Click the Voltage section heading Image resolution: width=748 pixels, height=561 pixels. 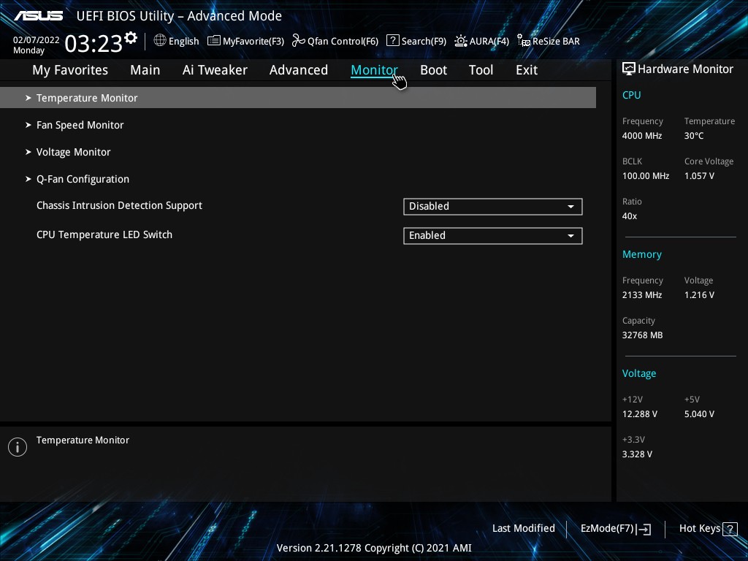tap(639, 373)
